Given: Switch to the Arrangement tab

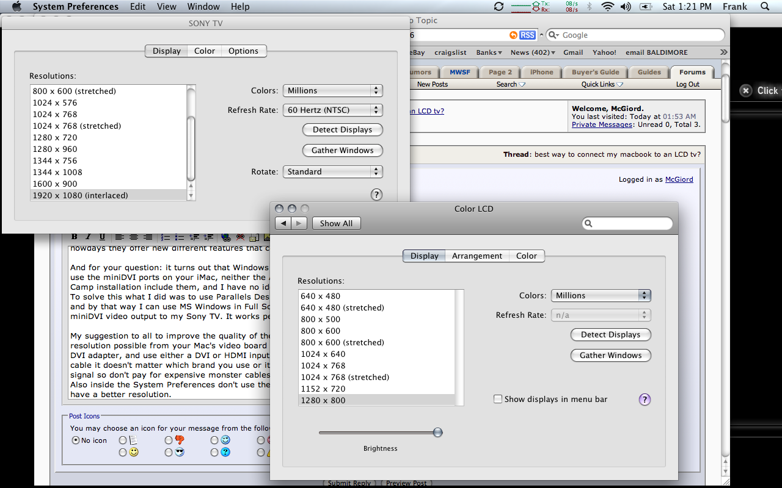Looking at the screenshot, I should coord(477,256).
